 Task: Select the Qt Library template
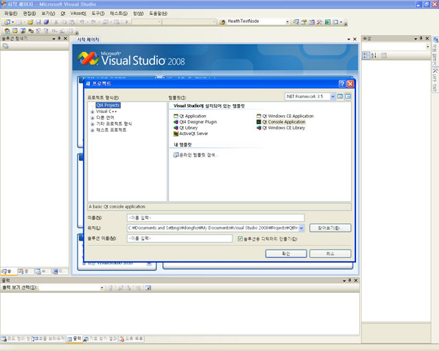(x=186, y=128)
